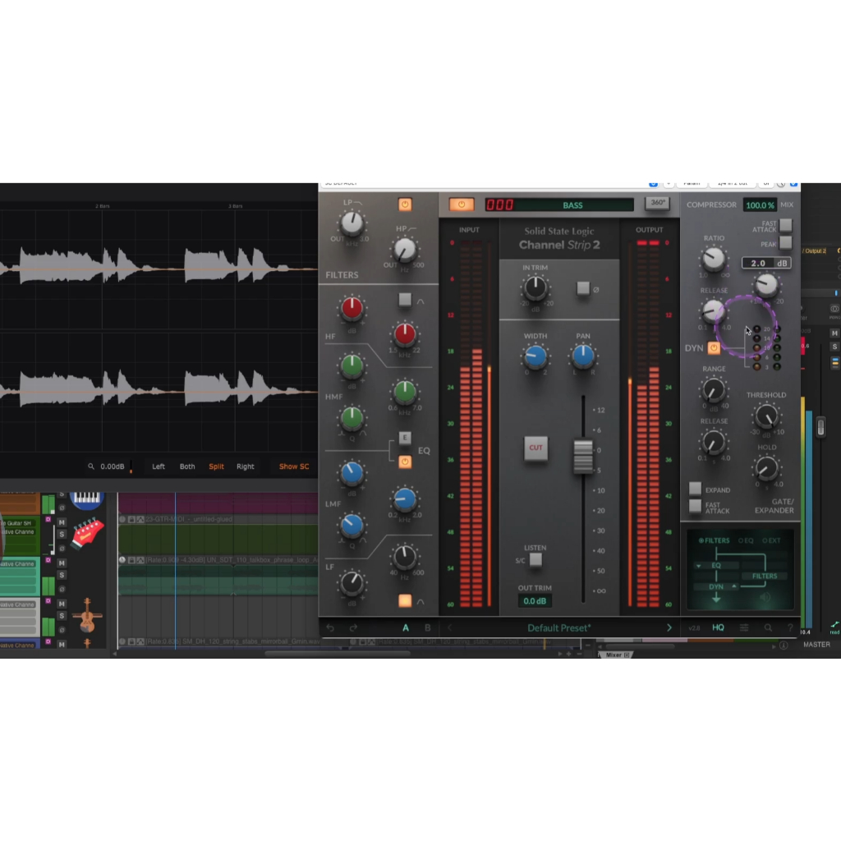Click the red guitar track icon
The image size is (841, 841).
coord(86,534)
